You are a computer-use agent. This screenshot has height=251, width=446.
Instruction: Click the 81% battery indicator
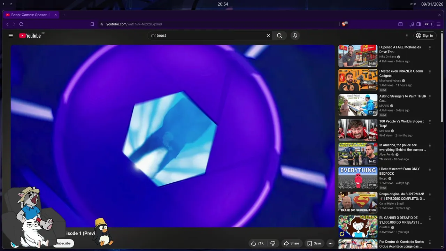[x=413, y=4]
